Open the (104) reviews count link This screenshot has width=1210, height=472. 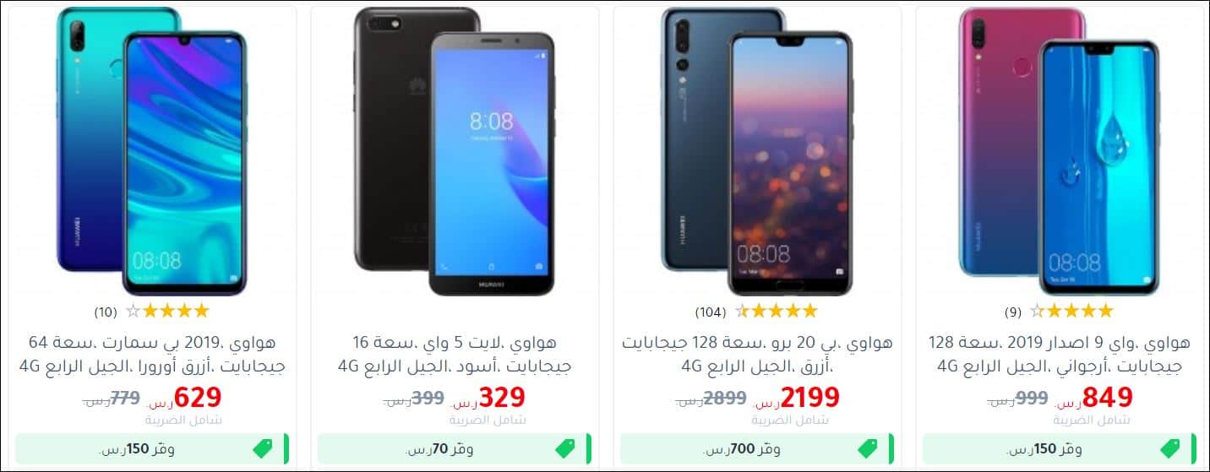tap(711, 312)
